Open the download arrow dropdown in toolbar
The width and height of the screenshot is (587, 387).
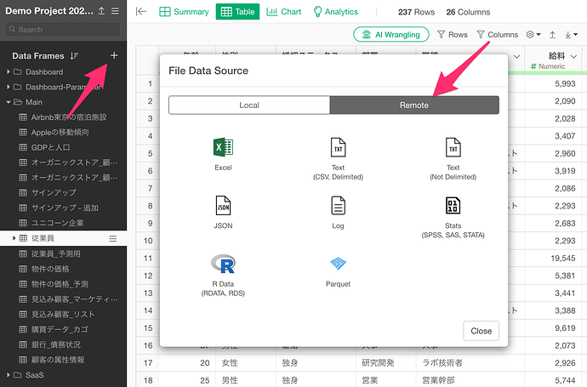572,35
